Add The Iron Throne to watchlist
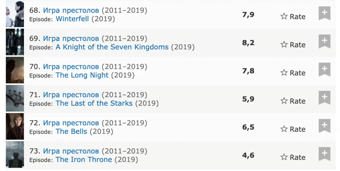Image resolution: width=340 pixels, height=171 pixels. (x=324, y=154)
